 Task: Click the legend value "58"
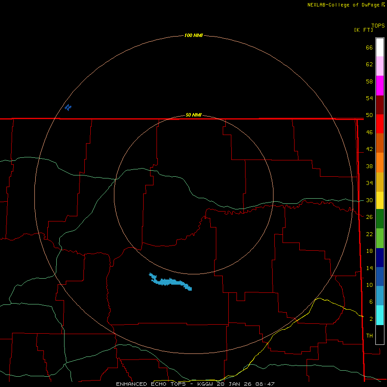tap(369, 81)
